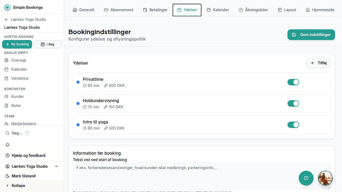342x192 pixels.
Task: Click the Simple Bookings heart logo
Action: [x=7, y=7]
